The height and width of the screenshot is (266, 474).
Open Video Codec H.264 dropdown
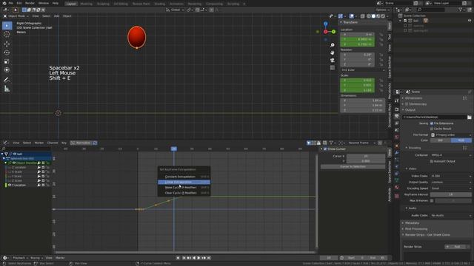click(x=451, y=176)
